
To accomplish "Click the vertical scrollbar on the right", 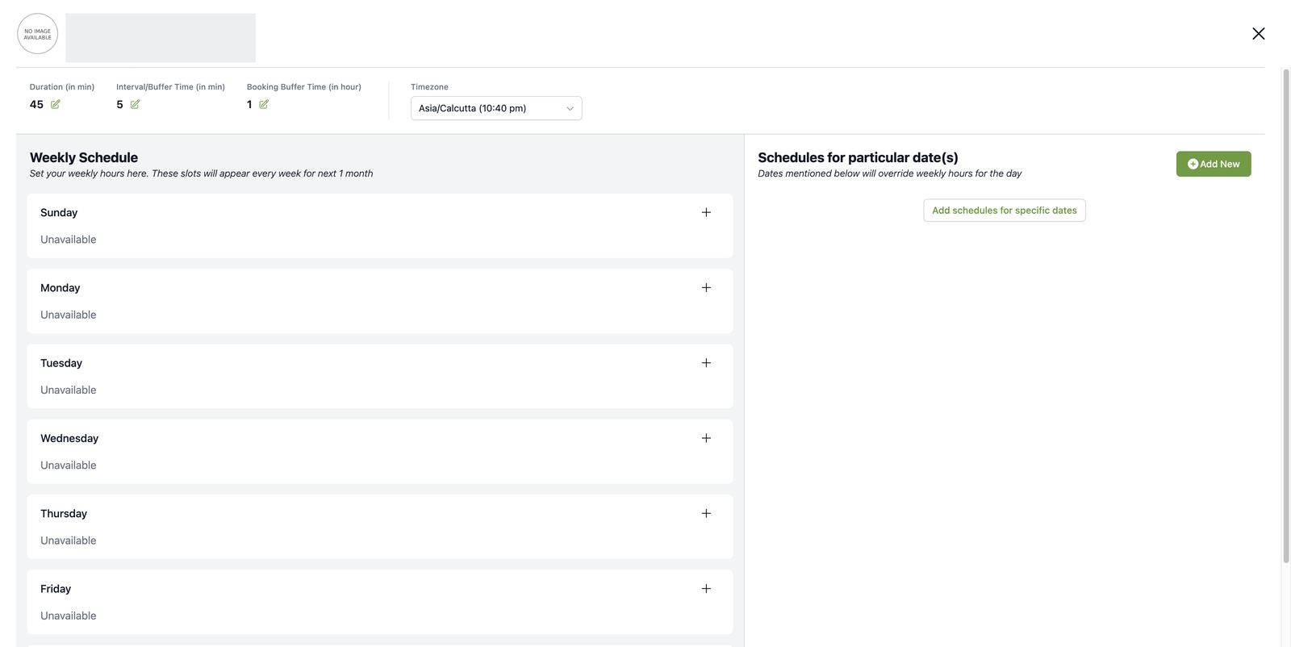I will [1286, 315].
